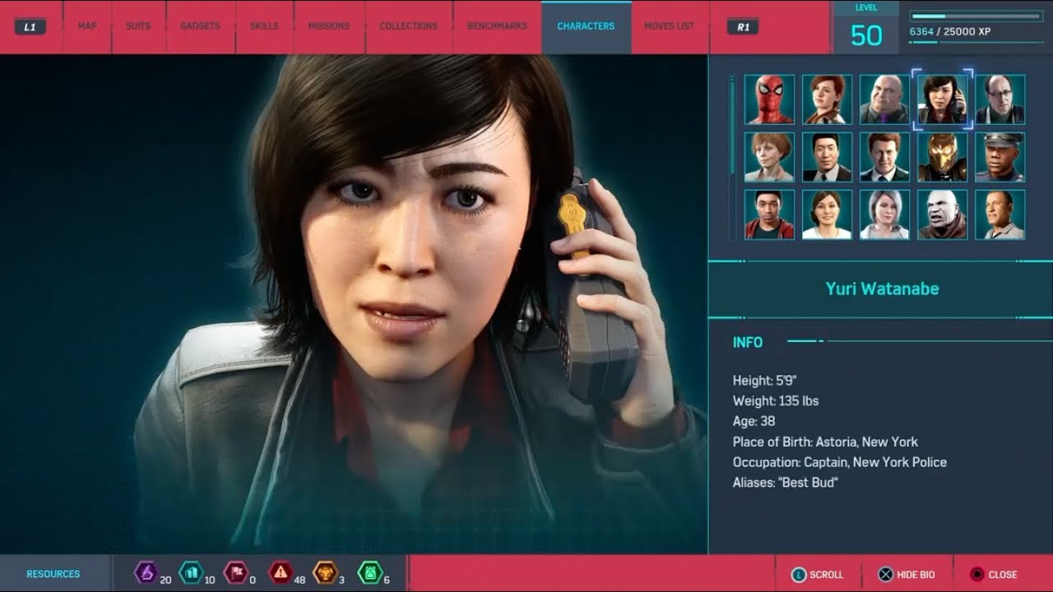
Task: Click the L1 previous-tab button
Action: (30, 26)
